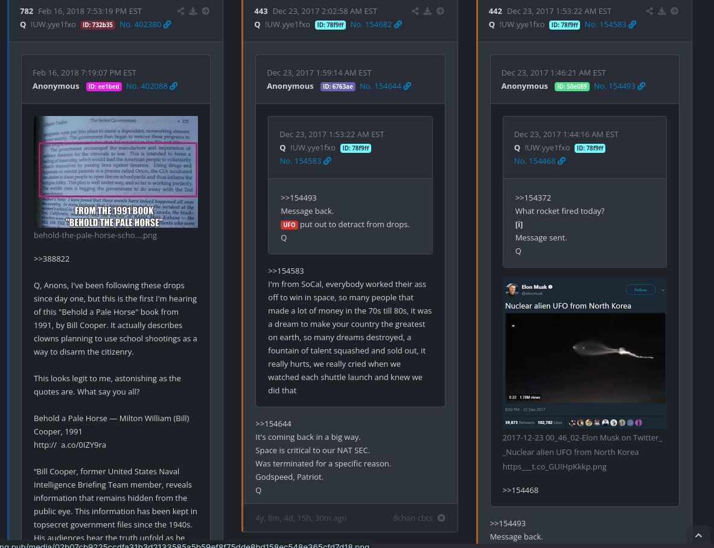Click the share icon on post 782

[x=181, y=11]
